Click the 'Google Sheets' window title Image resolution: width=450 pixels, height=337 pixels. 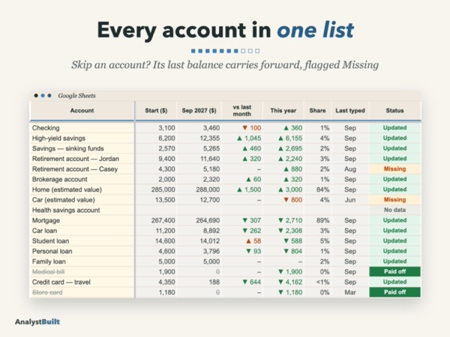[x=76, y=96]
